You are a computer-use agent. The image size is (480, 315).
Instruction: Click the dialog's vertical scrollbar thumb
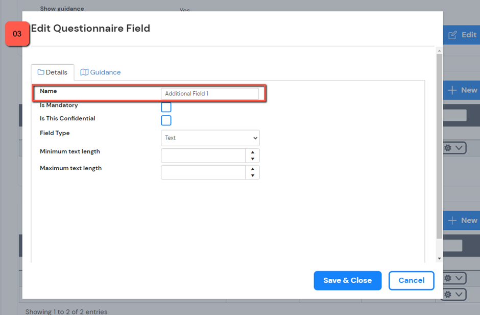[439, 145]
